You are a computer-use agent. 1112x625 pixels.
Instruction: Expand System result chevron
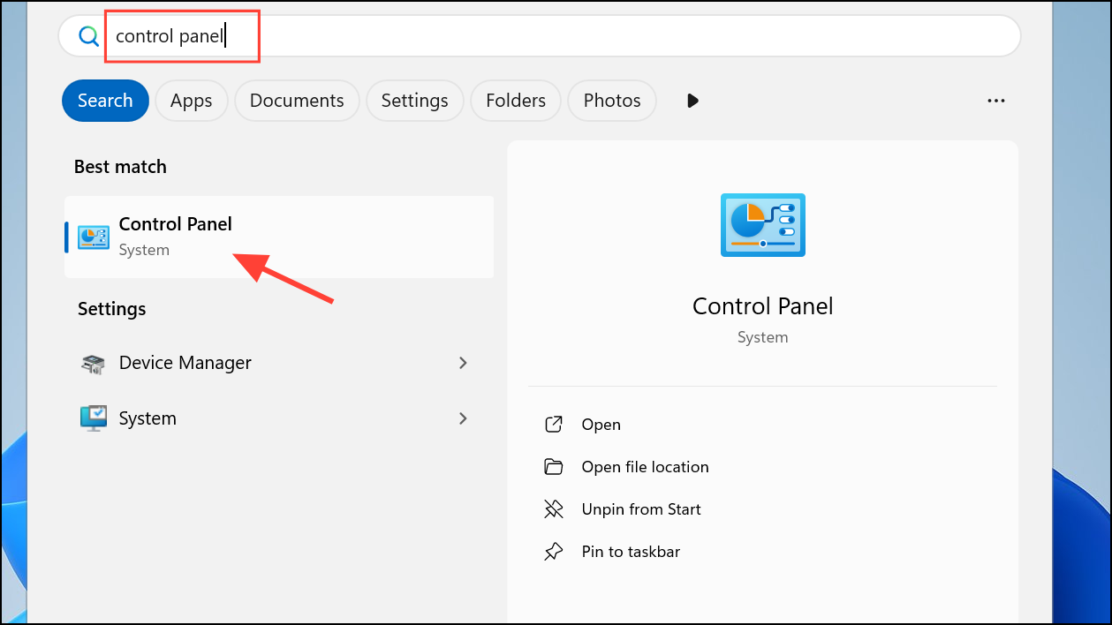tap(463, 418)
